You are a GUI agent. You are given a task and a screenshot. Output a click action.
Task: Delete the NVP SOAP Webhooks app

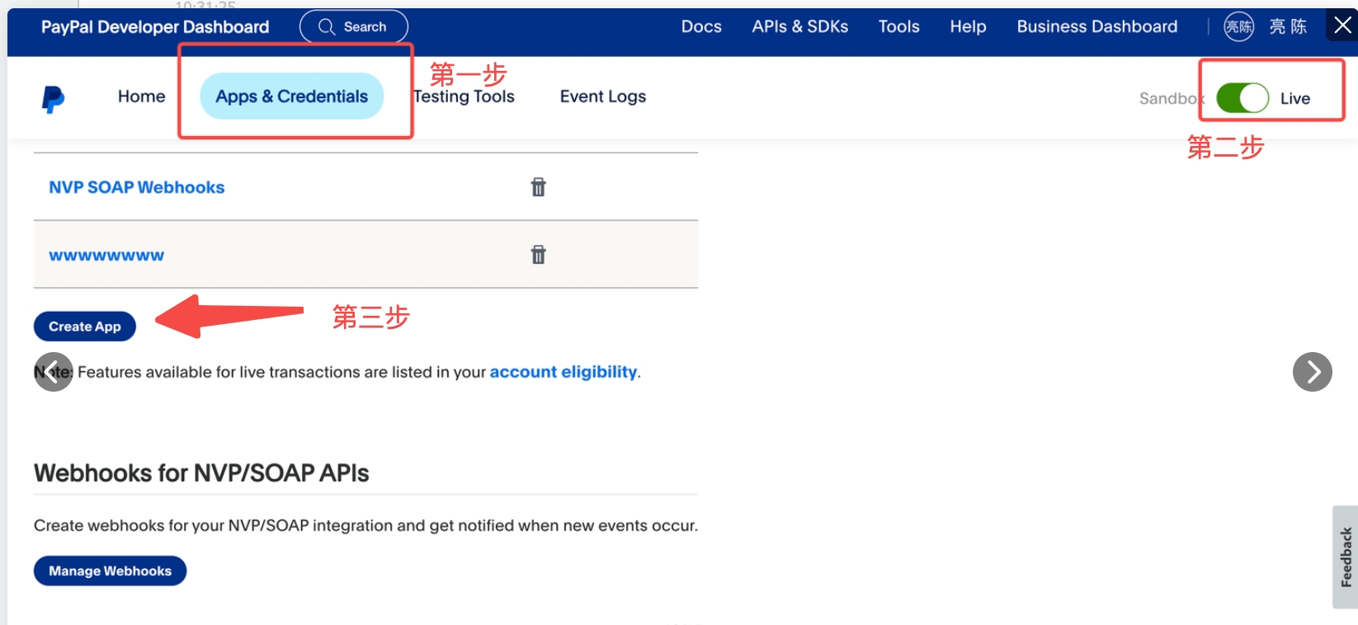(538, 187)
